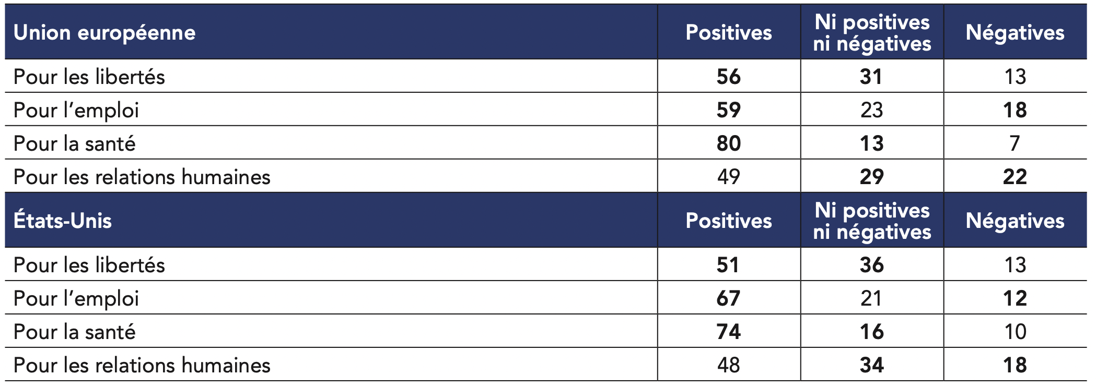Click the value 67 for États-Unis emploi
1096x387 pixels.
pos(728,298)
